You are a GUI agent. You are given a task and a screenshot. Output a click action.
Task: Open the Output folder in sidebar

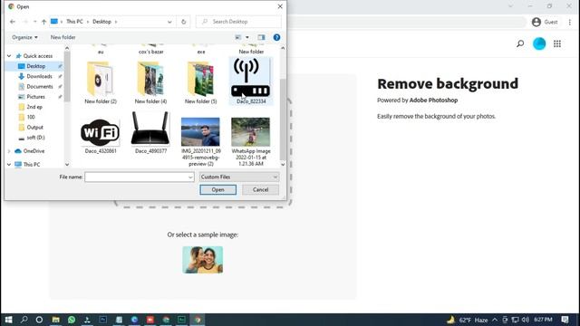34,127
